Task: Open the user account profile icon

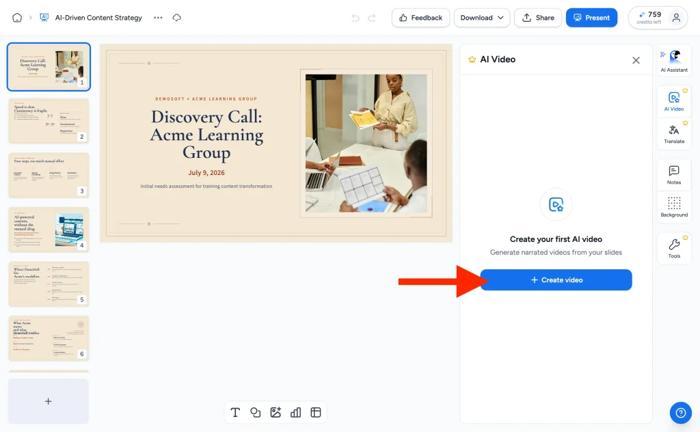Action: pyautogui.click(x=676, y=18)
